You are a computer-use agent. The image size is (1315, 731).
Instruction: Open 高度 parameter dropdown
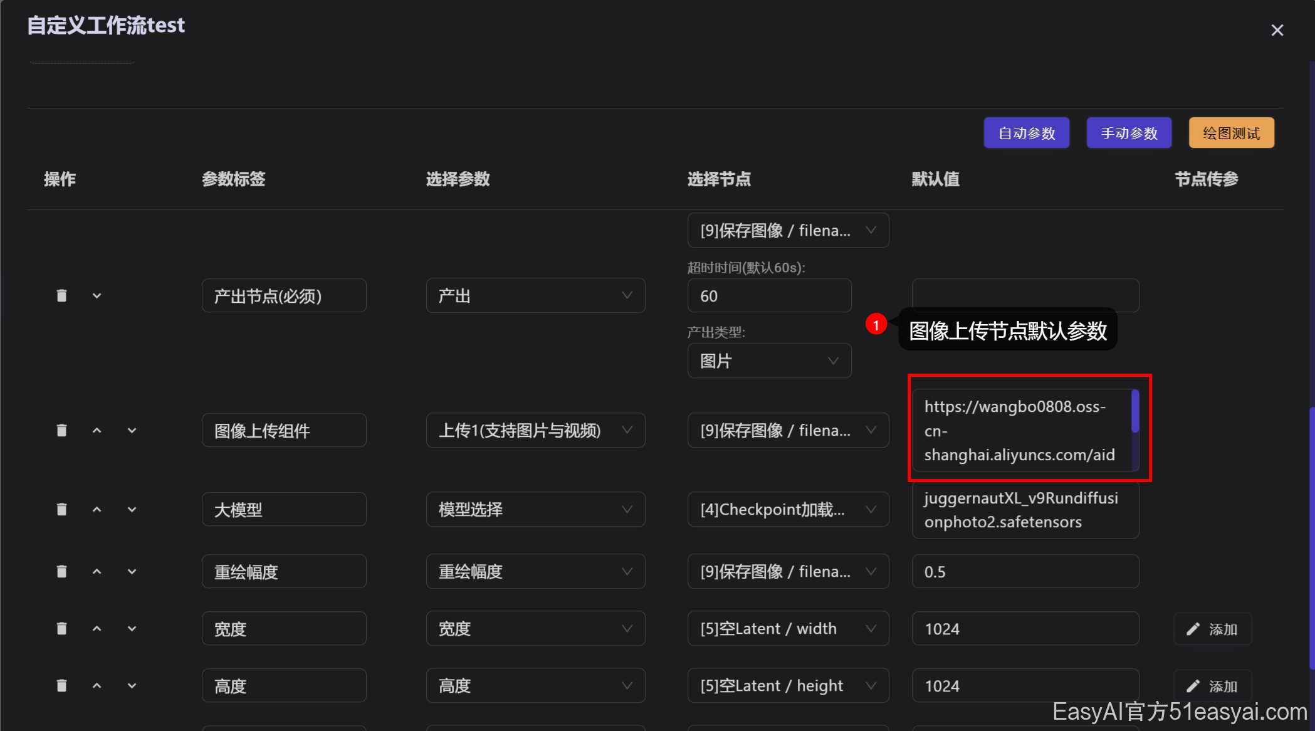535,685
